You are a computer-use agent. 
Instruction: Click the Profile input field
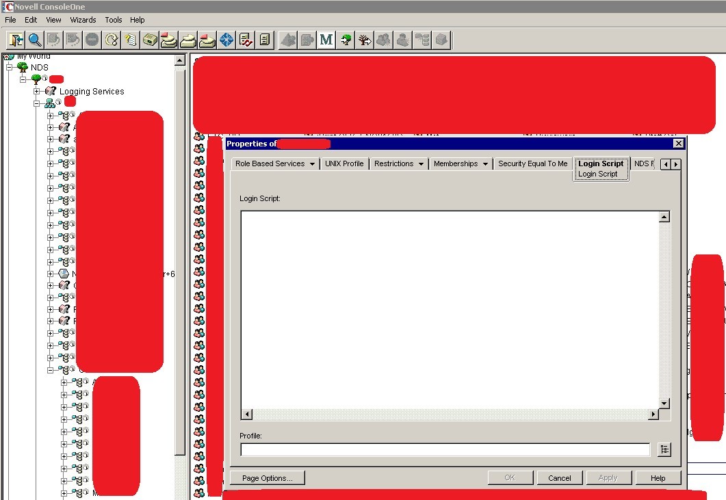pyautogui.click(x=445, y=449)
